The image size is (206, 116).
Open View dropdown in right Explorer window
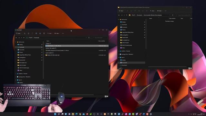click(x=160, y=11)
